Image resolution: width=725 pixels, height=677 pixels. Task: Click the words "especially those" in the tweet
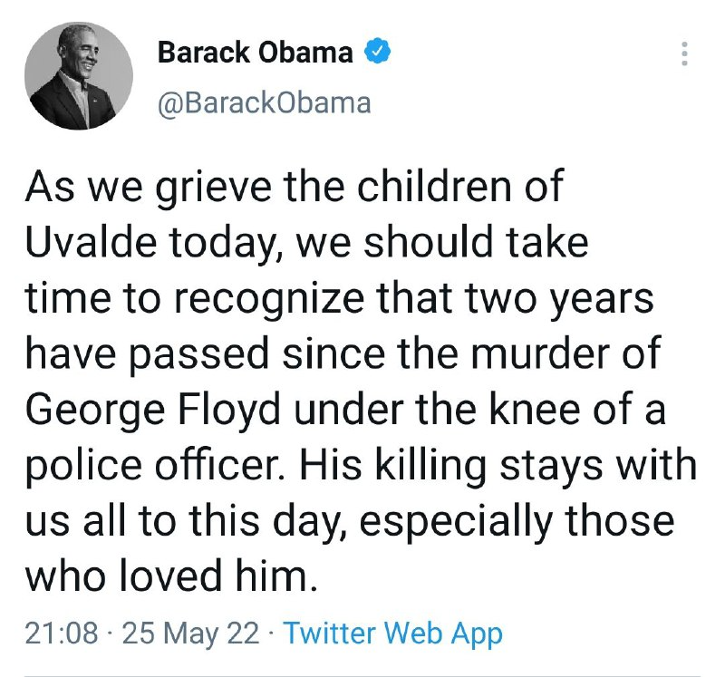click(x=517, y=520)
